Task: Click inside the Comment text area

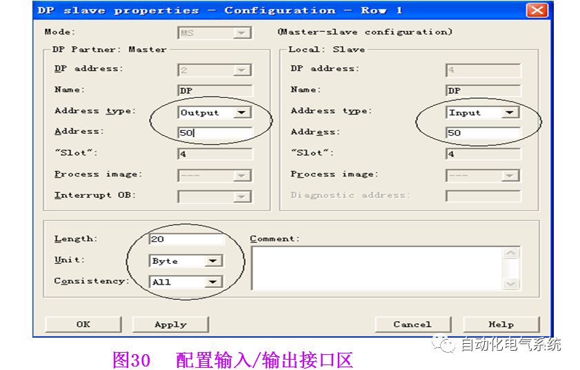Action: click(377, 268)
